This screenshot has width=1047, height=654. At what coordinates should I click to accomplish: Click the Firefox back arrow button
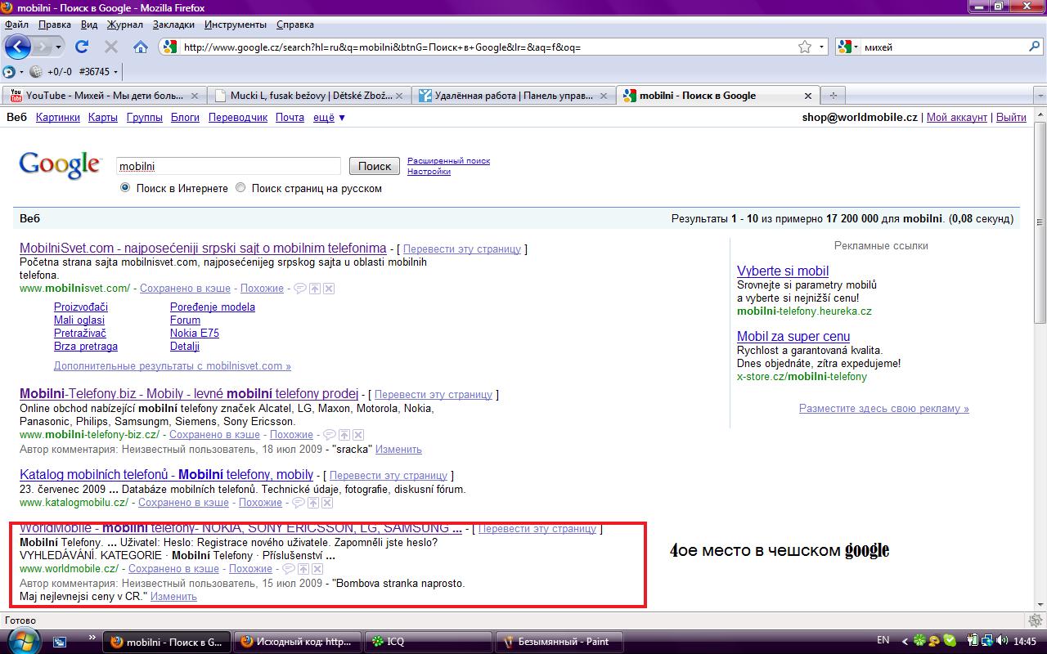point(18,47)
